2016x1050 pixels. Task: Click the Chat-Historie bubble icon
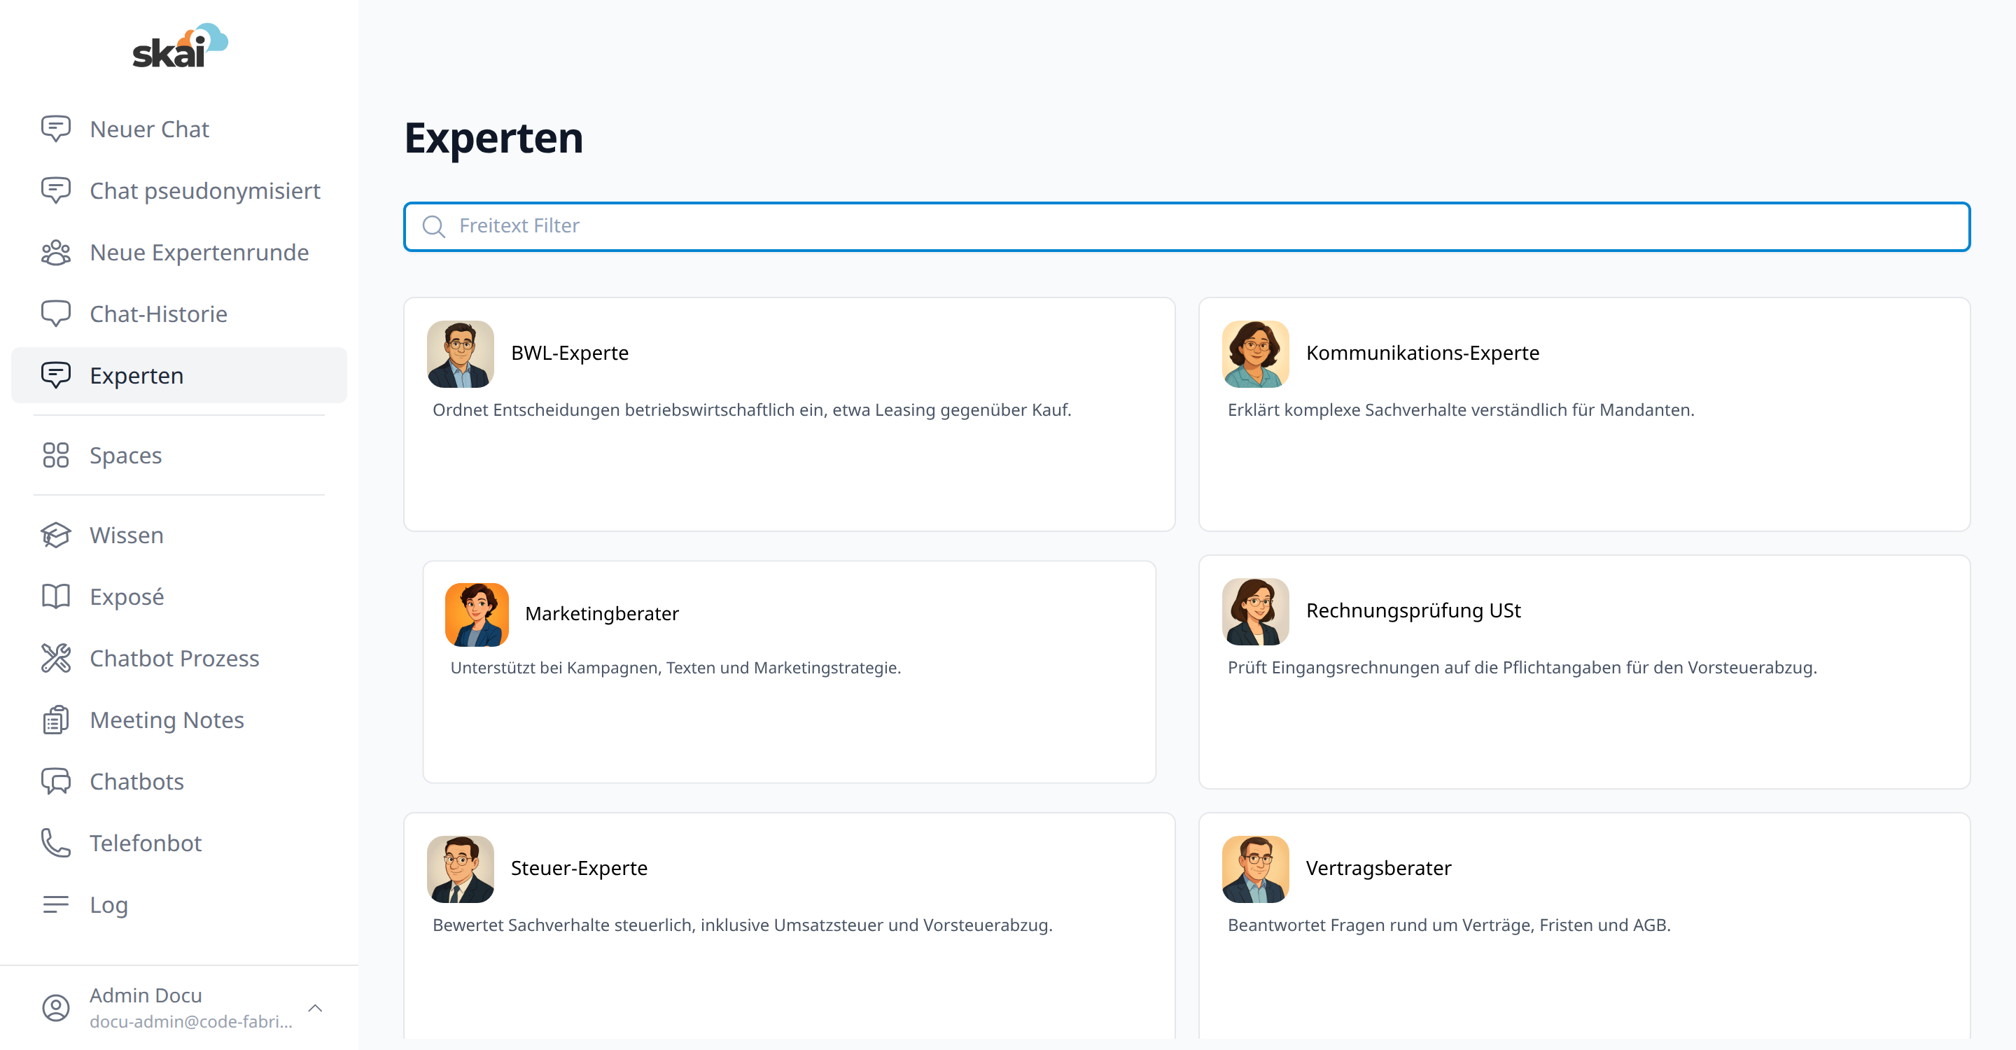point(55,314)
